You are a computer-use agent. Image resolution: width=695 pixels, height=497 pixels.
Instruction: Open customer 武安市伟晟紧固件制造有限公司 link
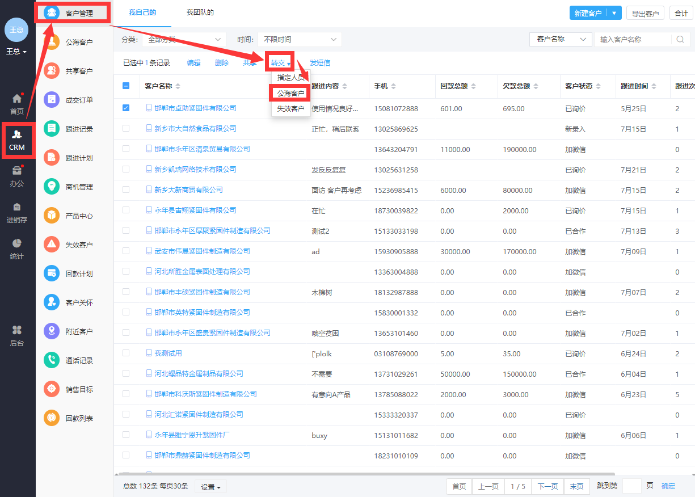(202, 251)
